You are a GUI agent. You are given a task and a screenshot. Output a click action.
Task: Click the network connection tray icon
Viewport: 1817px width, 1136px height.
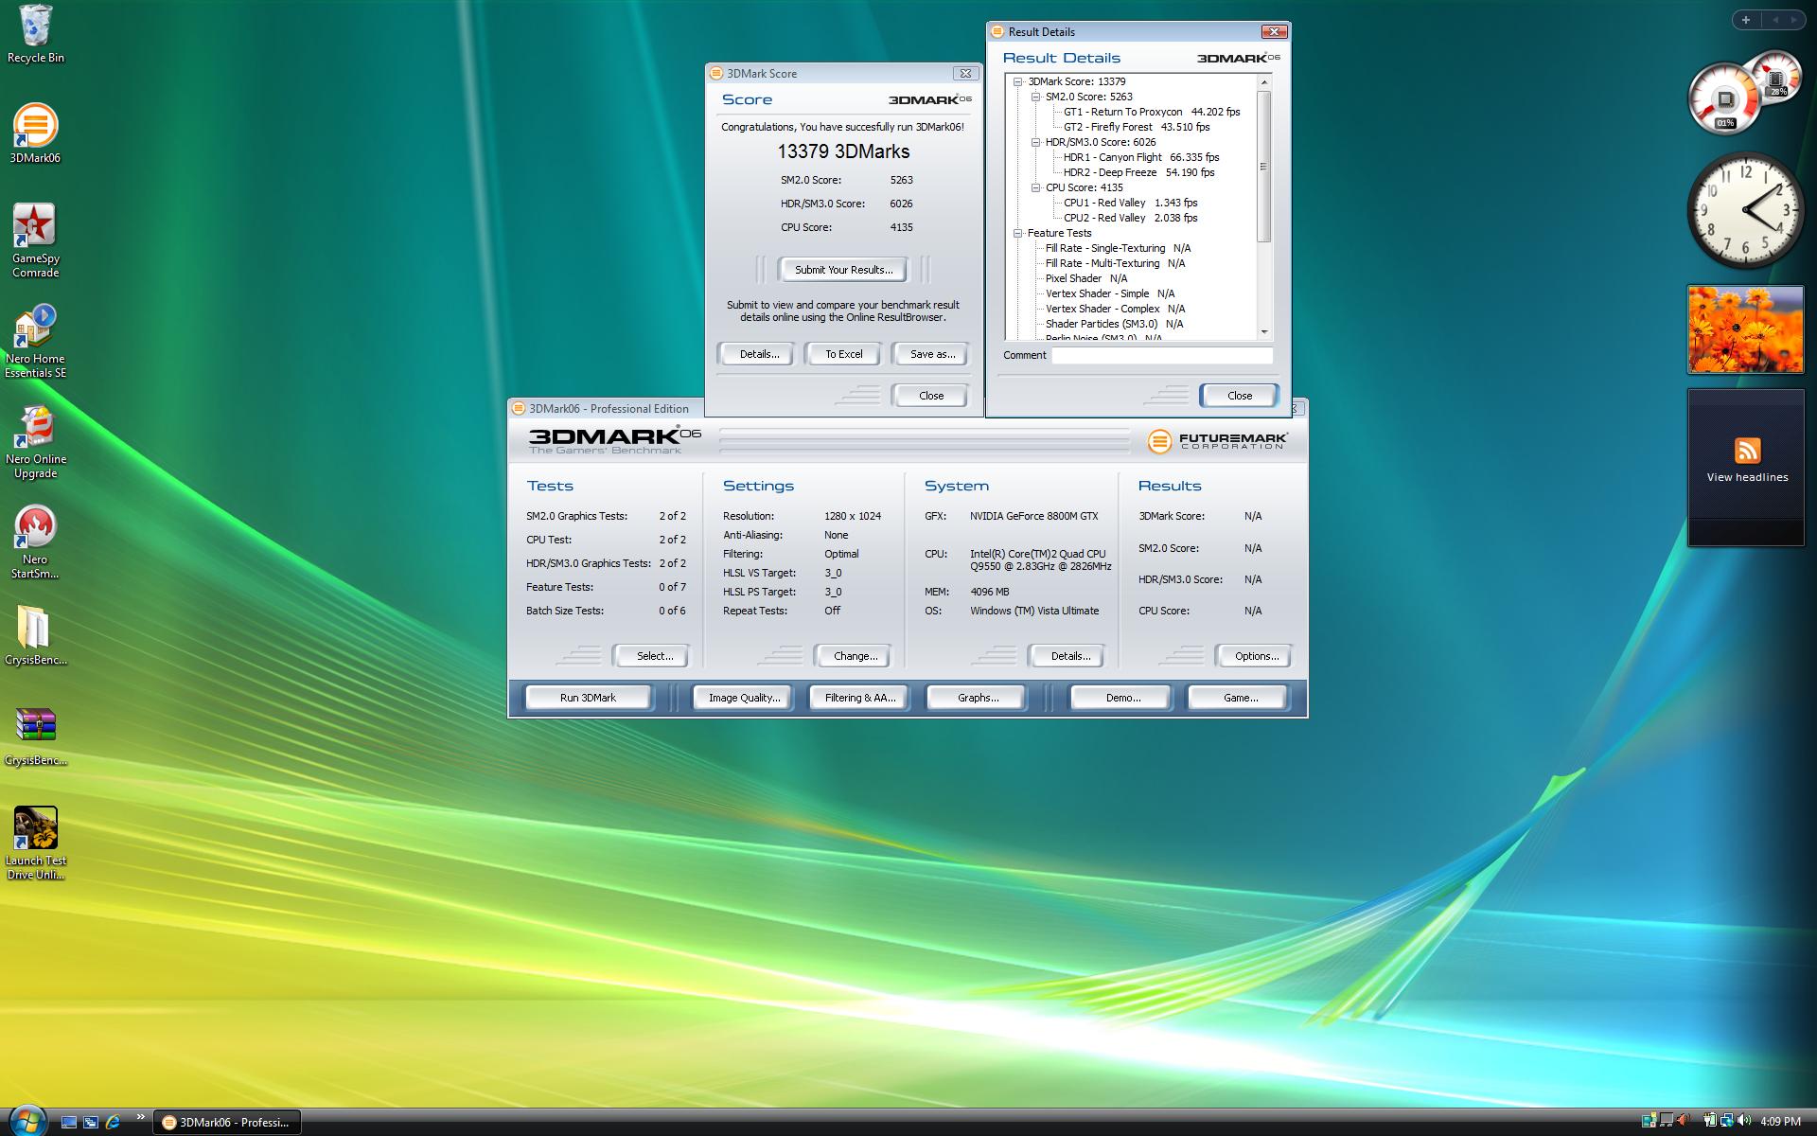pyautogui.click(x=1727, y=1121)
